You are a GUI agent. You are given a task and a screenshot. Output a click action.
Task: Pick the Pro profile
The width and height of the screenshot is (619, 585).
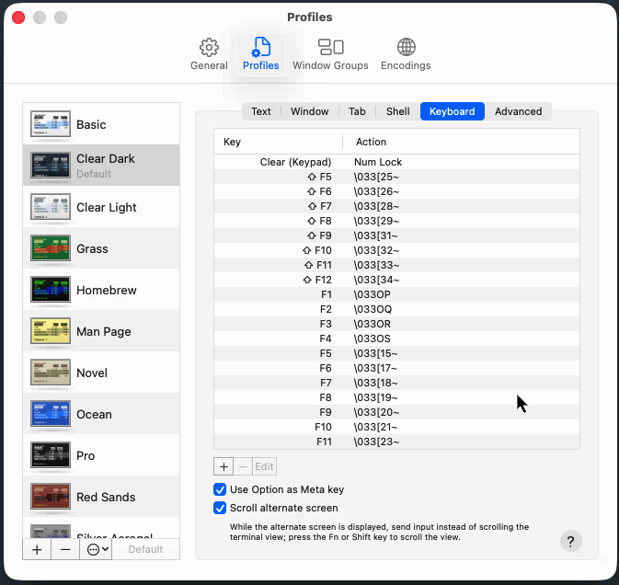point(101,455)
